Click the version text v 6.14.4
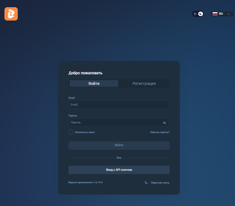This screenshot has height=206, width=235. tap(85, 182)
